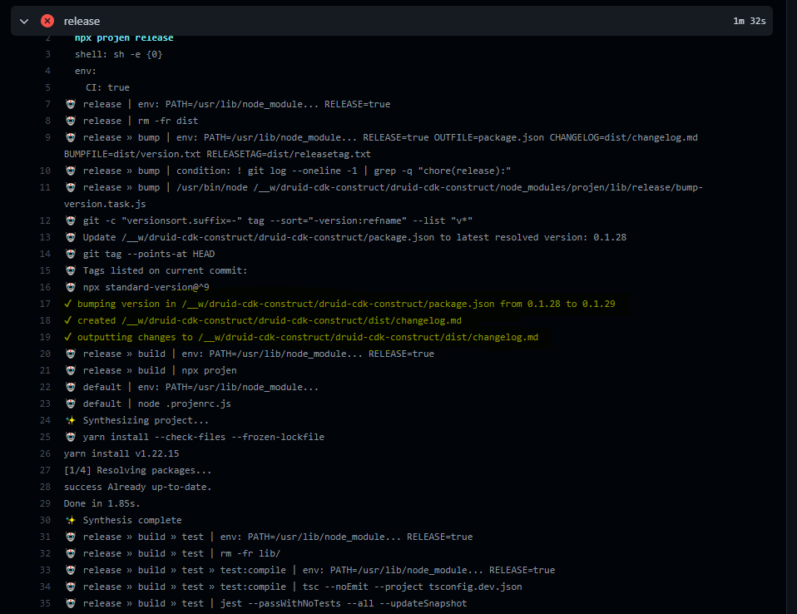
Task: Click the checkmark beside "outputting changes" line
Action: [70, 337]
